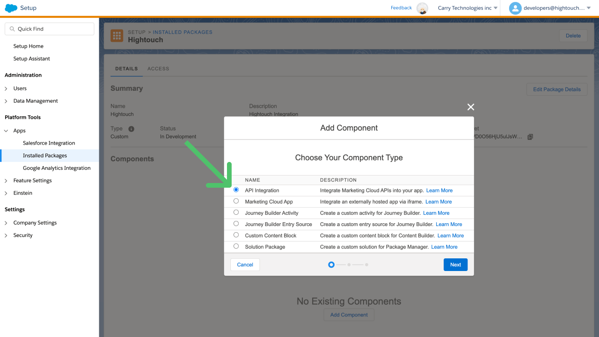Open the developers@hightouch account dropdown

pyautogui.click(x=557, y=8)
